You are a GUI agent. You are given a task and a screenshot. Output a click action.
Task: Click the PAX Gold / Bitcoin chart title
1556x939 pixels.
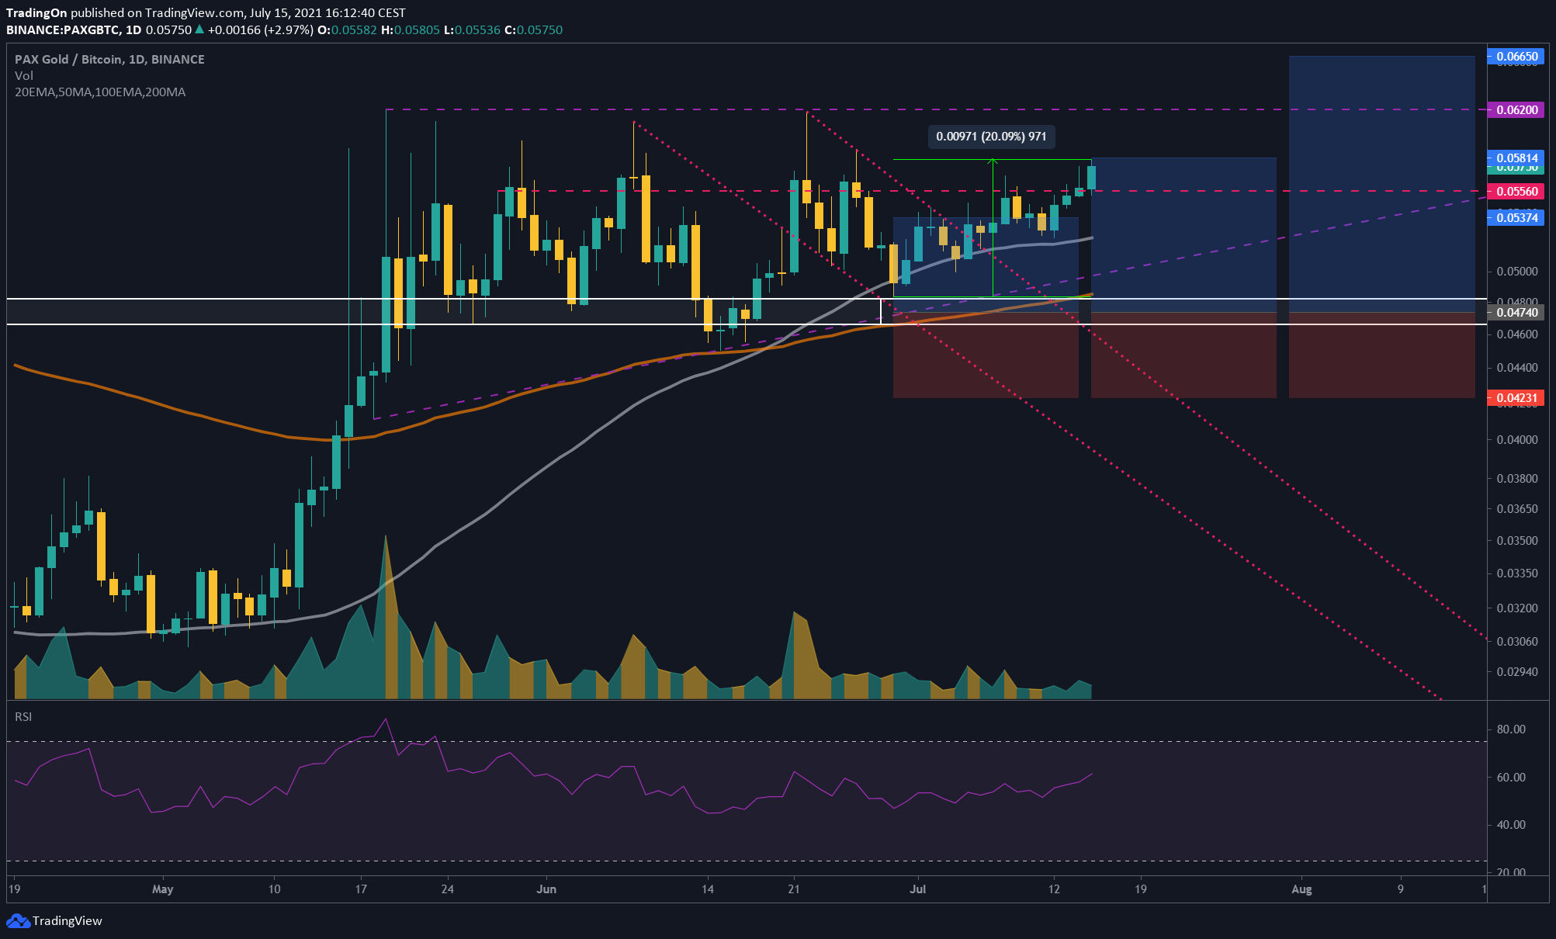109,60
